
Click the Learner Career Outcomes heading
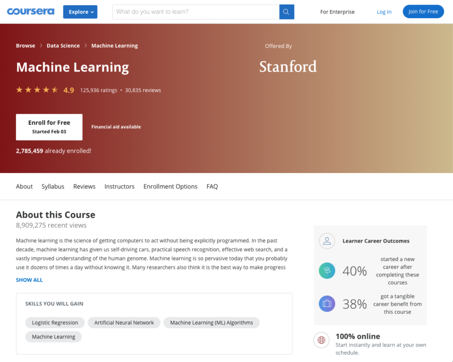tap(376, 241)
